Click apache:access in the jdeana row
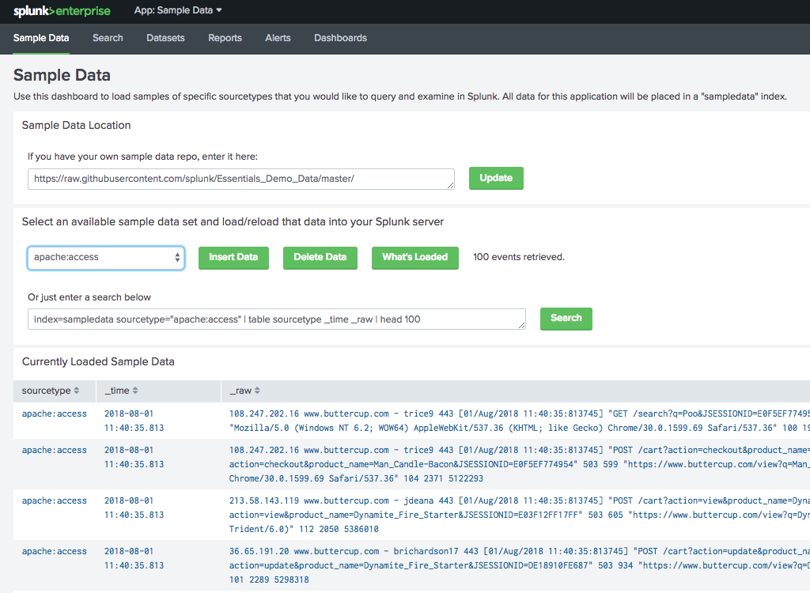Viewport: 810px width, 593px height. click(x=55, y=501)
